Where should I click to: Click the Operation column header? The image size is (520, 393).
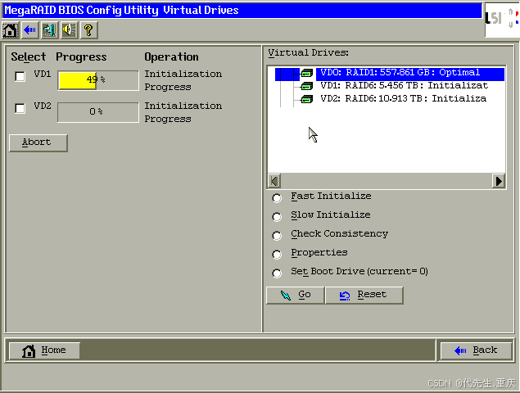tap(171, 57)
